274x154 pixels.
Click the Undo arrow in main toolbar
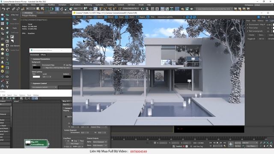[3, 9]
